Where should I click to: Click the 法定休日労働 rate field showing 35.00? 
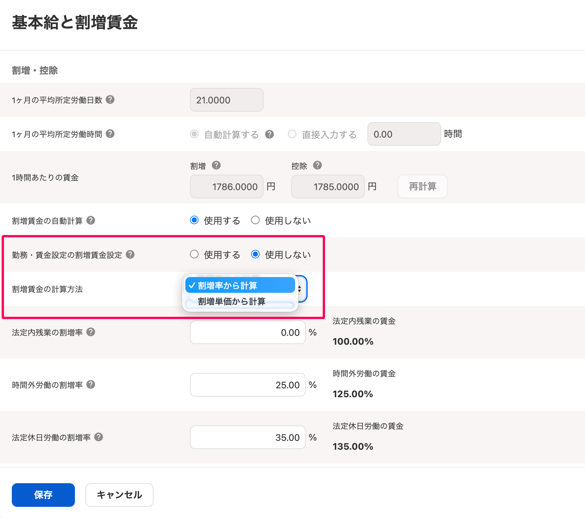click(248, 437)
